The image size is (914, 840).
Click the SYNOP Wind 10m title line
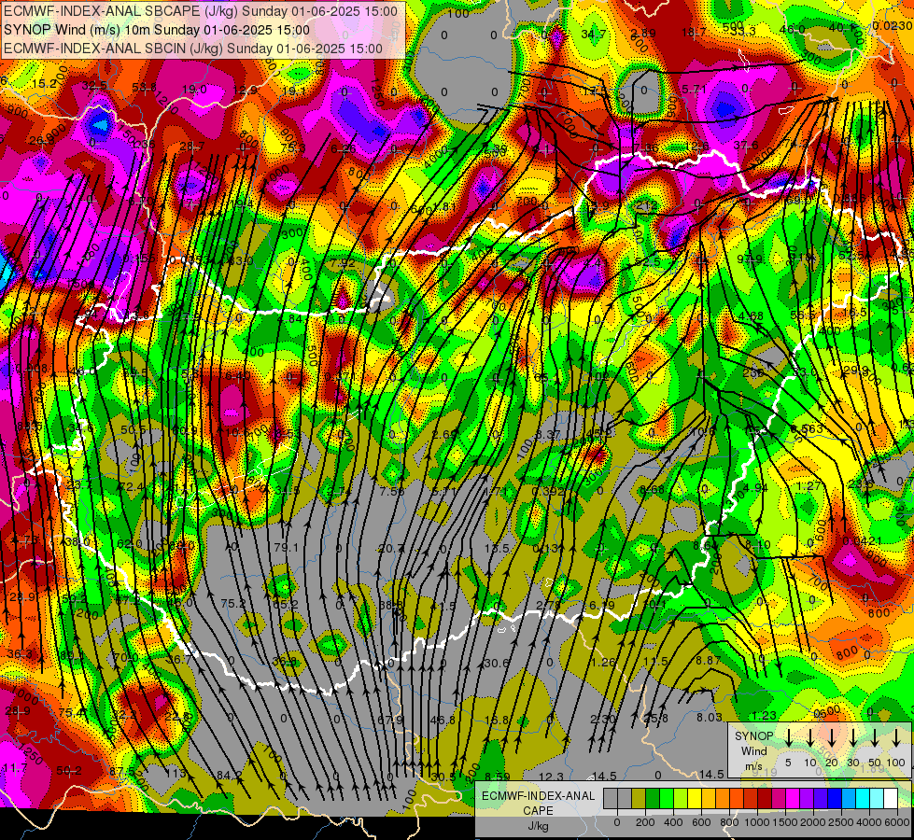(157, 30)
